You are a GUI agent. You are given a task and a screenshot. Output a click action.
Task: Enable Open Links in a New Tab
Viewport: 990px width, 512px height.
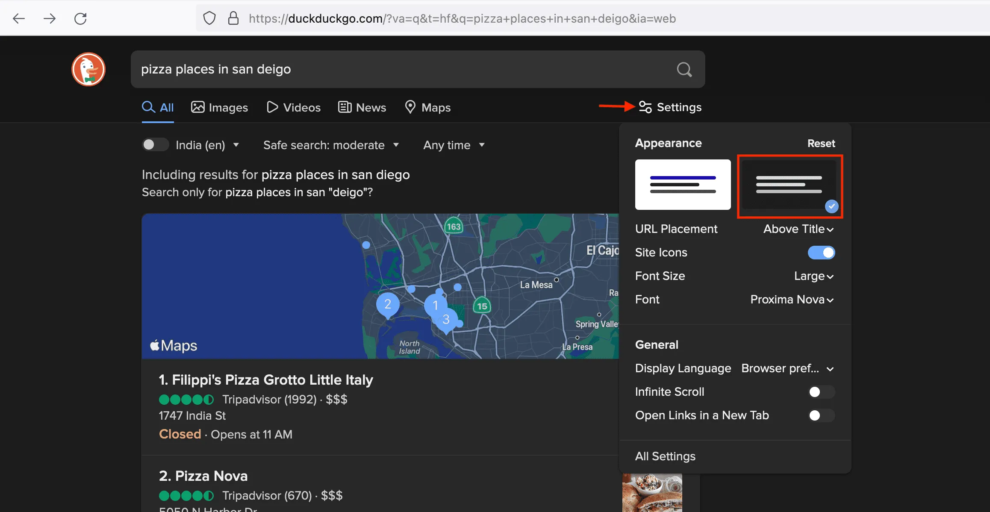pos(821,415)
